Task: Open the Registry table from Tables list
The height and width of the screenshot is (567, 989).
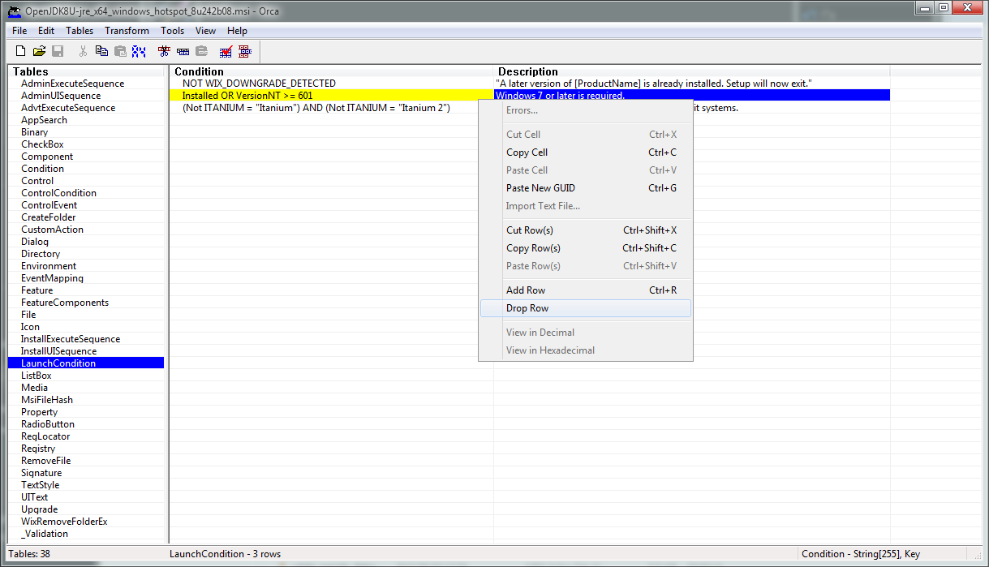Action: pos(38,449)
